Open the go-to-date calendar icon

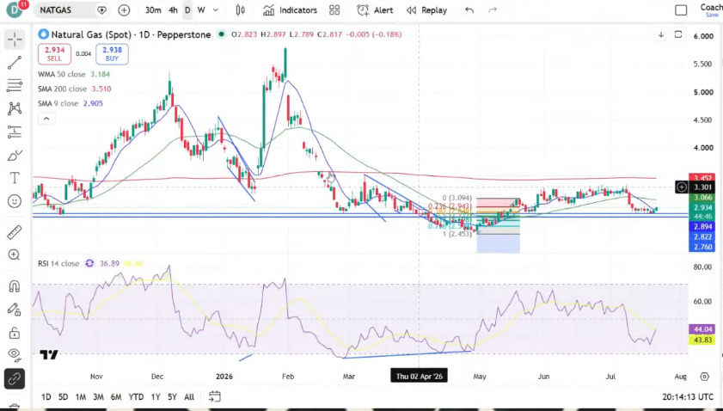[214, 396]
